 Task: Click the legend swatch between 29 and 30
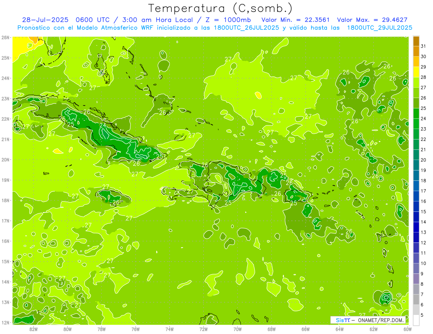(x=416, y=62)
